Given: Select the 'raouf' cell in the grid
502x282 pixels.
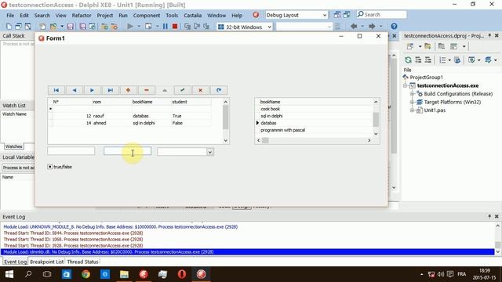Looking at the screenshot, I should [x=112, y=116].
